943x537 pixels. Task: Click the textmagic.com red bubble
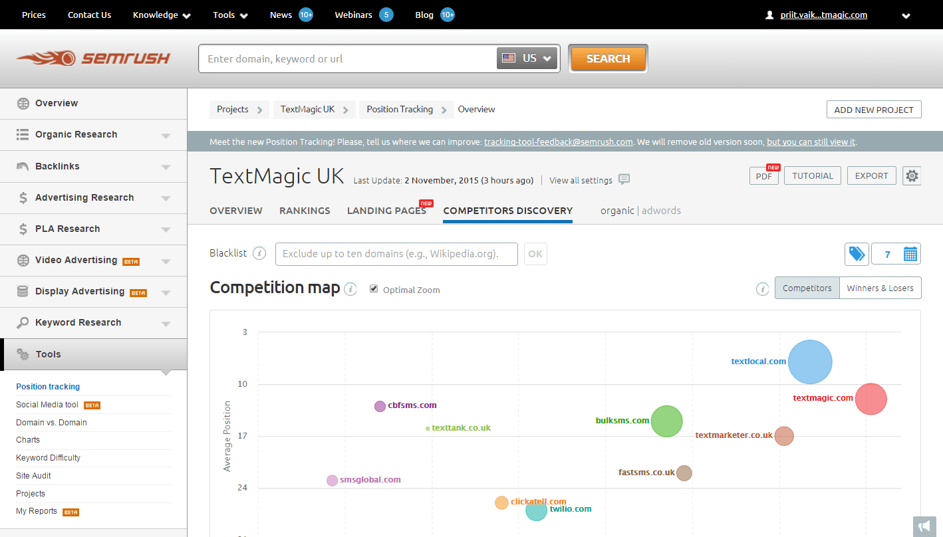tap(871, 399)
